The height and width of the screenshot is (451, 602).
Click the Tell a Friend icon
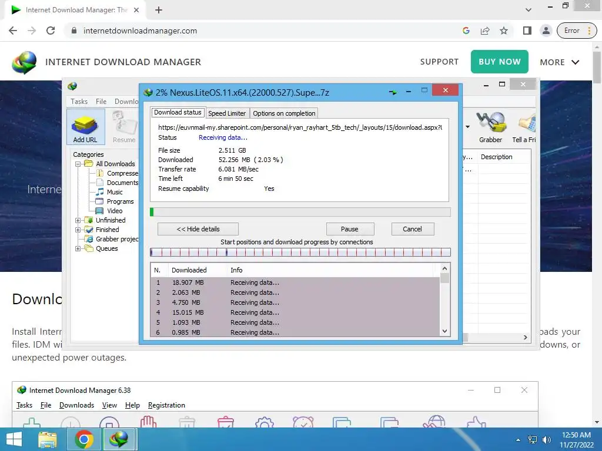tap(524, 127)
